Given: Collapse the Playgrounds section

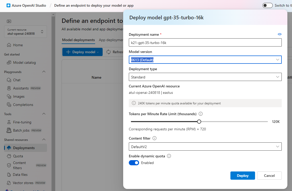Looking at the screenshot, I should [44, 72].
